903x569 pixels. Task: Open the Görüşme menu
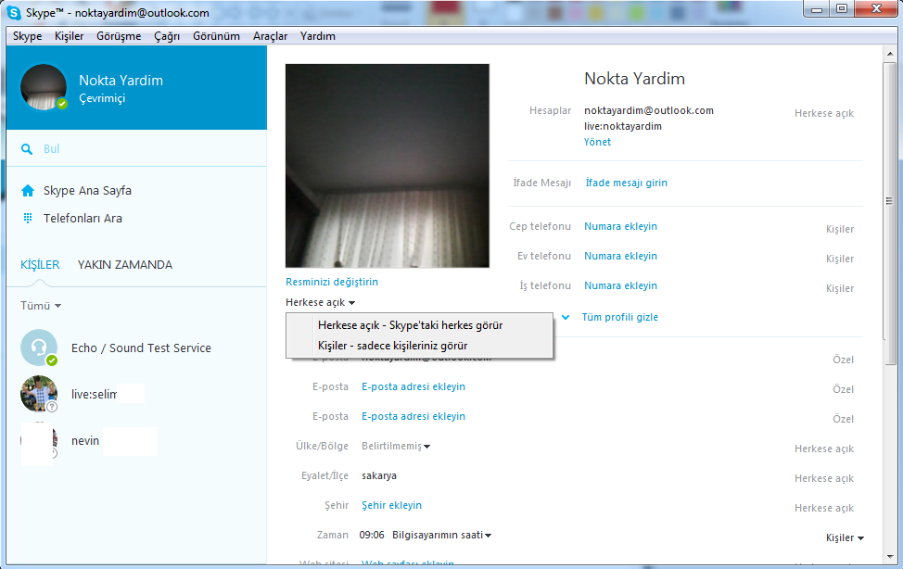119,36
